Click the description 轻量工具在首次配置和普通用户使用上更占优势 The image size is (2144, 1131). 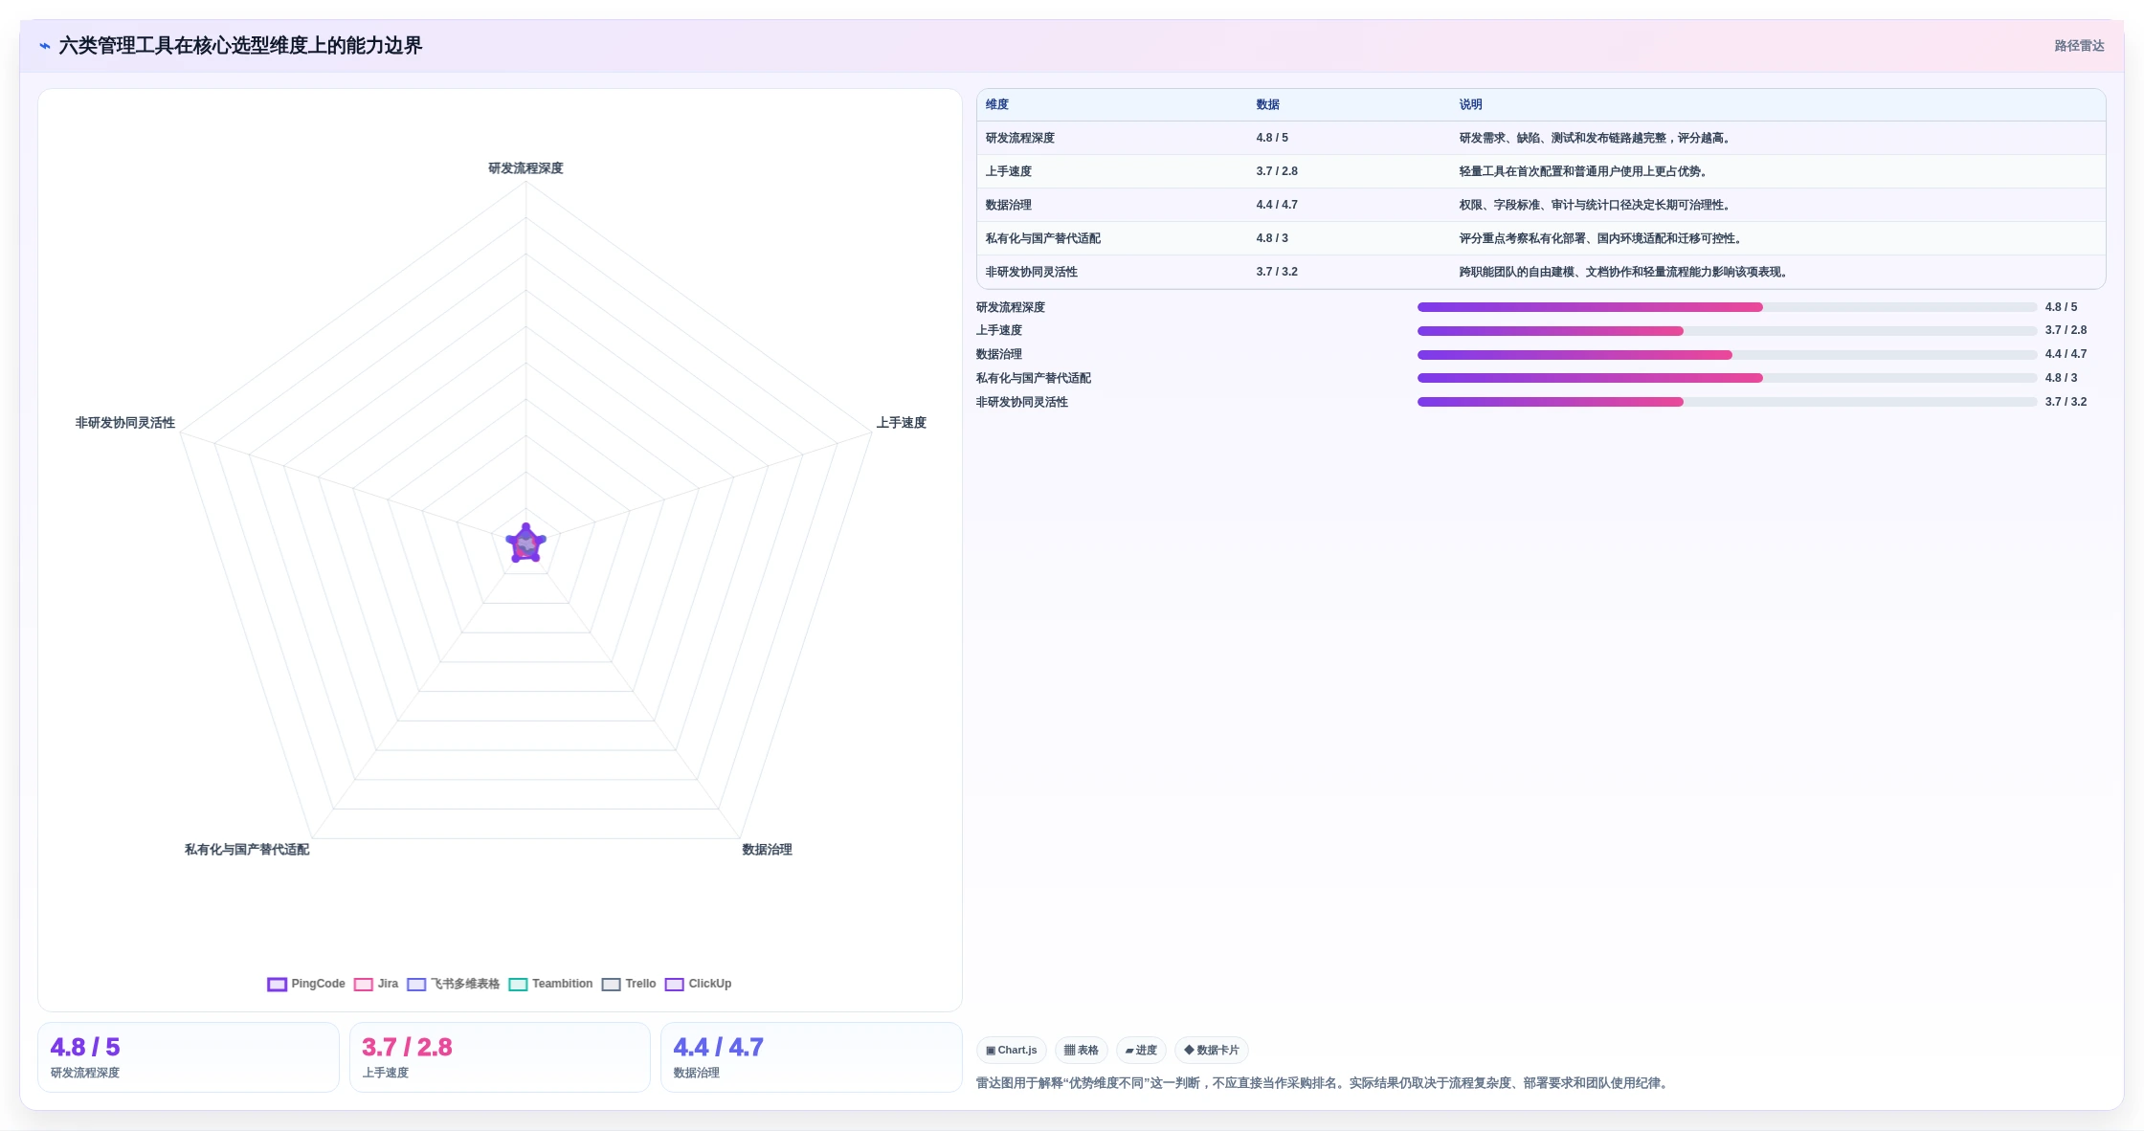tap(1583, 171)
